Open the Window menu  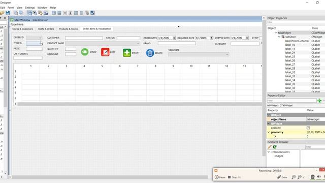(42, 8)
